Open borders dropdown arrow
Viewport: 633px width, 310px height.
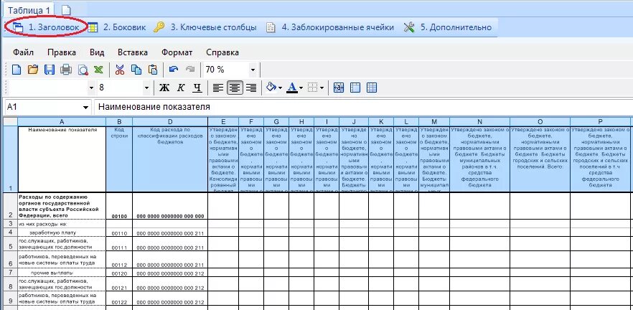tap(322, 88)
